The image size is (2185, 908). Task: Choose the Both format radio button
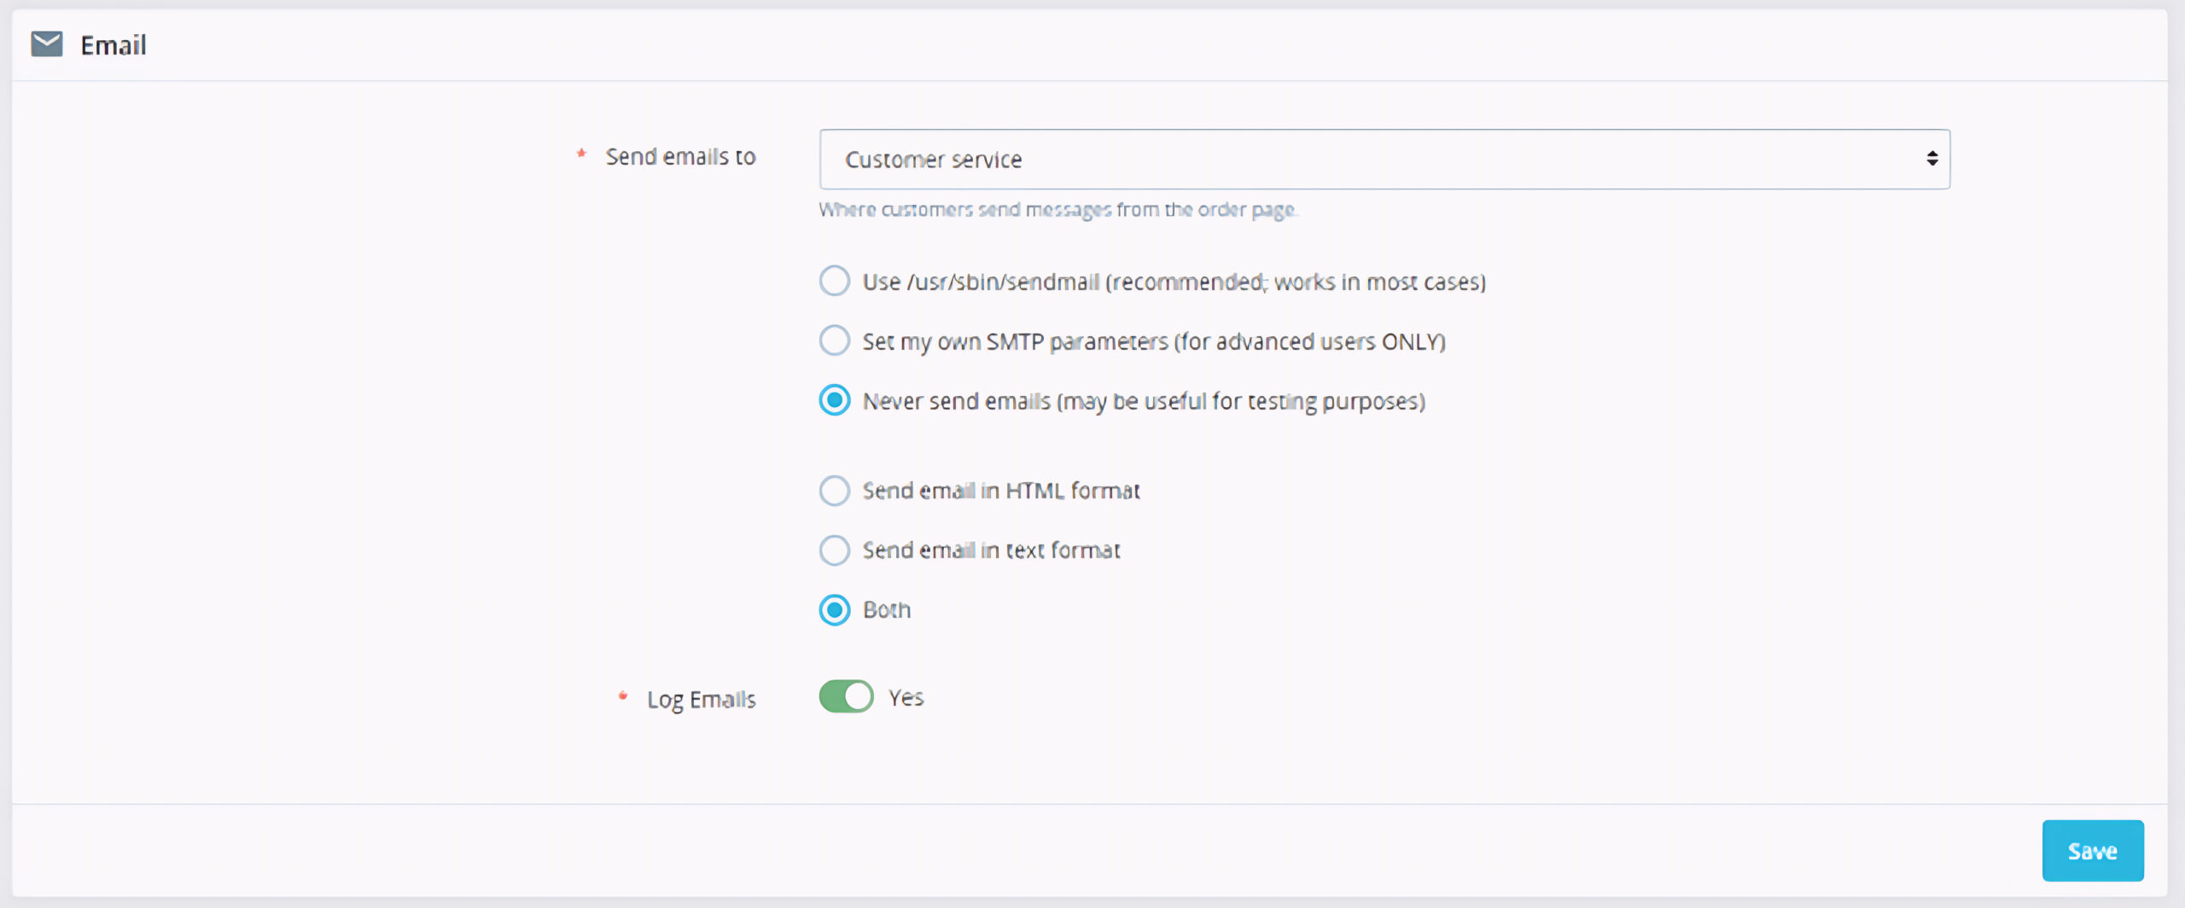834,610
